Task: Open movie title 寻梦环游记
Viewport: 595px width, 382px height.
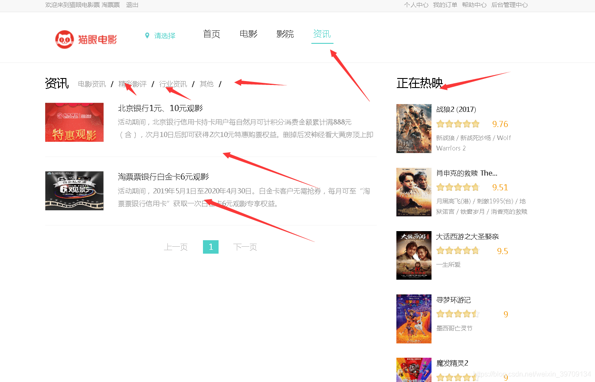Action: pos(453,300)
